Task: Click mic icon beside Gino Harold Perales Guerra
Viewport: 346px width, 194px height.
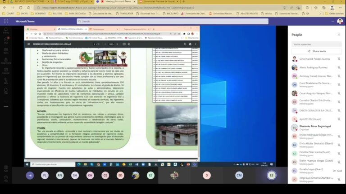Action: 339,59
